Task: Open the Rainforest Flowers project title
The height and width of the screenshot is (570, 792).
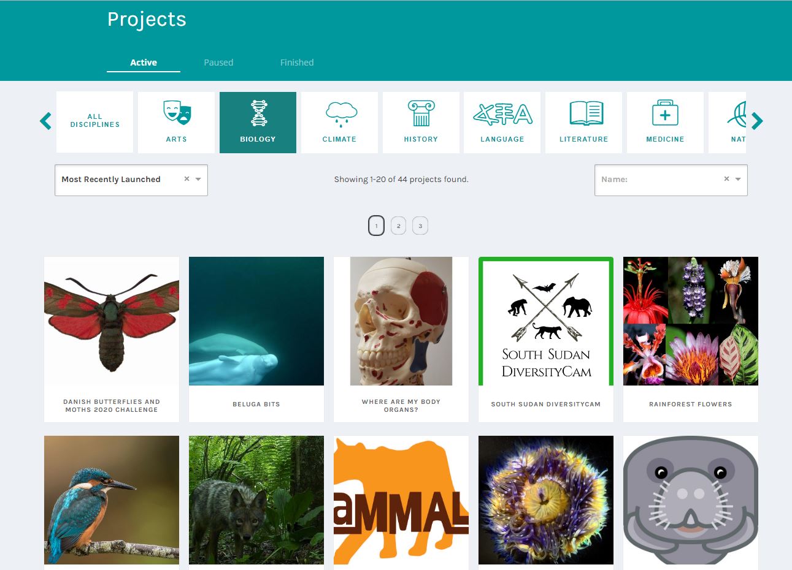Action: [x=691, y=405]
